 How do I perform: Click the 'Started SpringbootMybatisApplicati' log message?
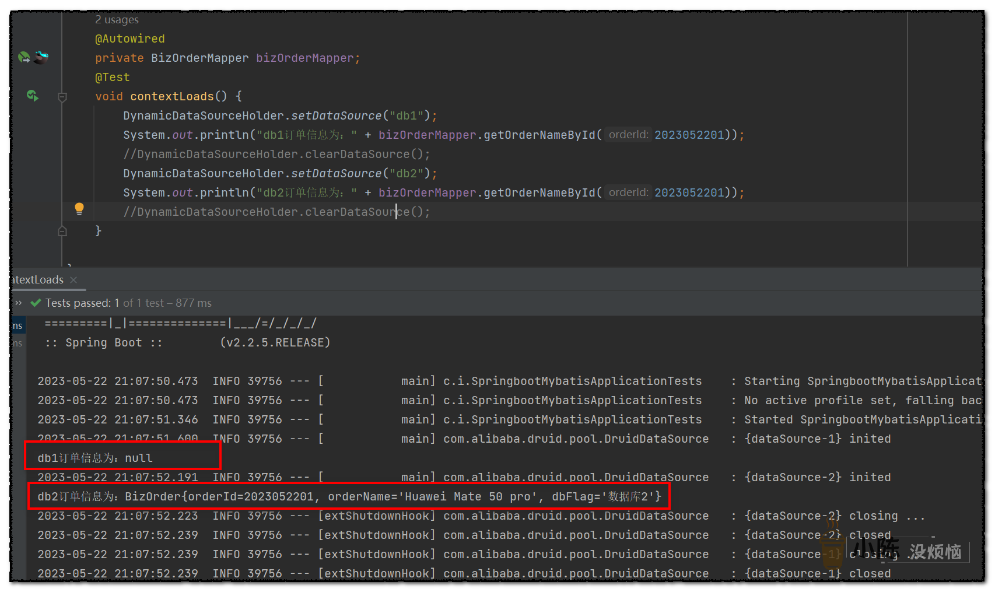click(863, 419)
